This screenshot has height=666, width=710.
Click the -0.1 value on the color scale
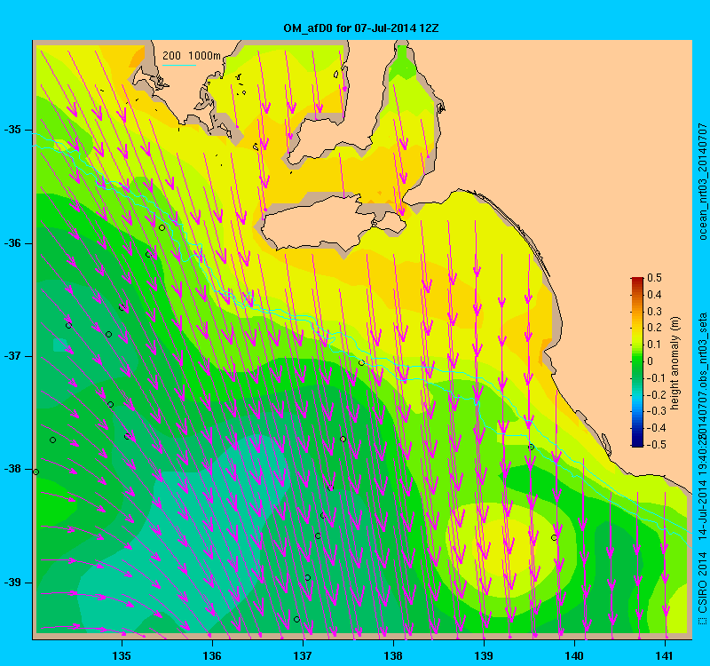tap(656, 378)
